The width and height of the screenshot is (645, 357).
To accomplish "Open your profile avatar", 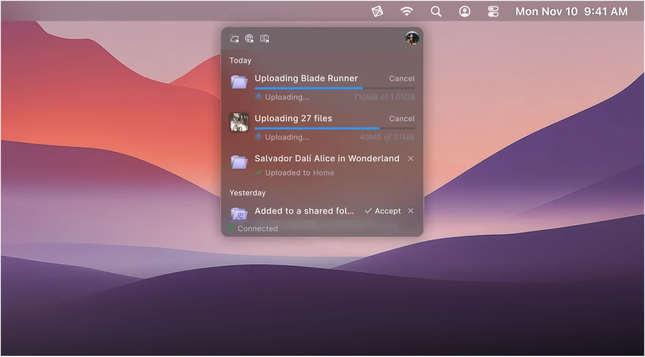I will 412,38.
